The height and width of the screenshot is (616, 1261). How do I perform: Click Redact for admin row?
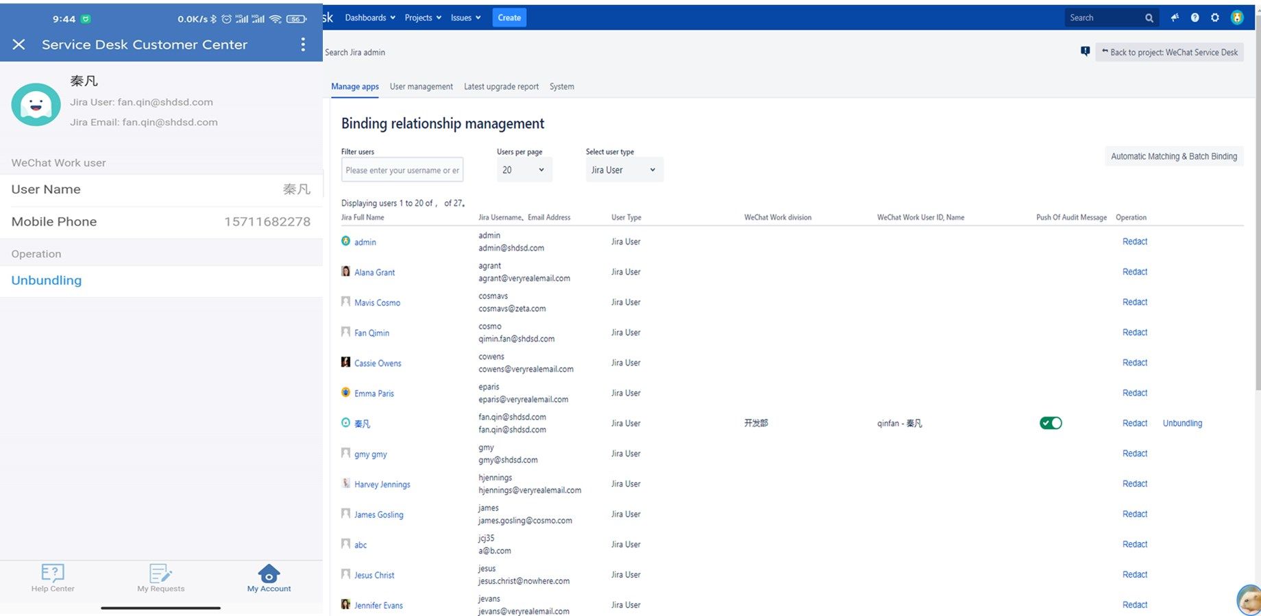tap(1135, 241)
